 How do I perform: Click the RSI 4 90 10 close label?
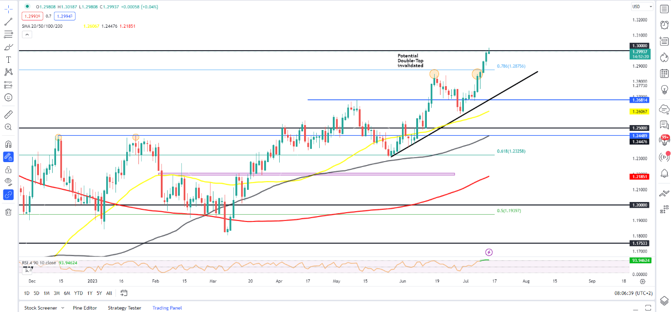pyautogui.click(x=39, y=263)
